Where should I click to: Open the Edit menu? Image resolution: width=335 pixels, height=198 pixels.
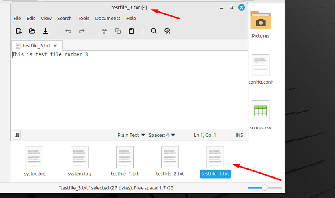(x=31, y=19)
